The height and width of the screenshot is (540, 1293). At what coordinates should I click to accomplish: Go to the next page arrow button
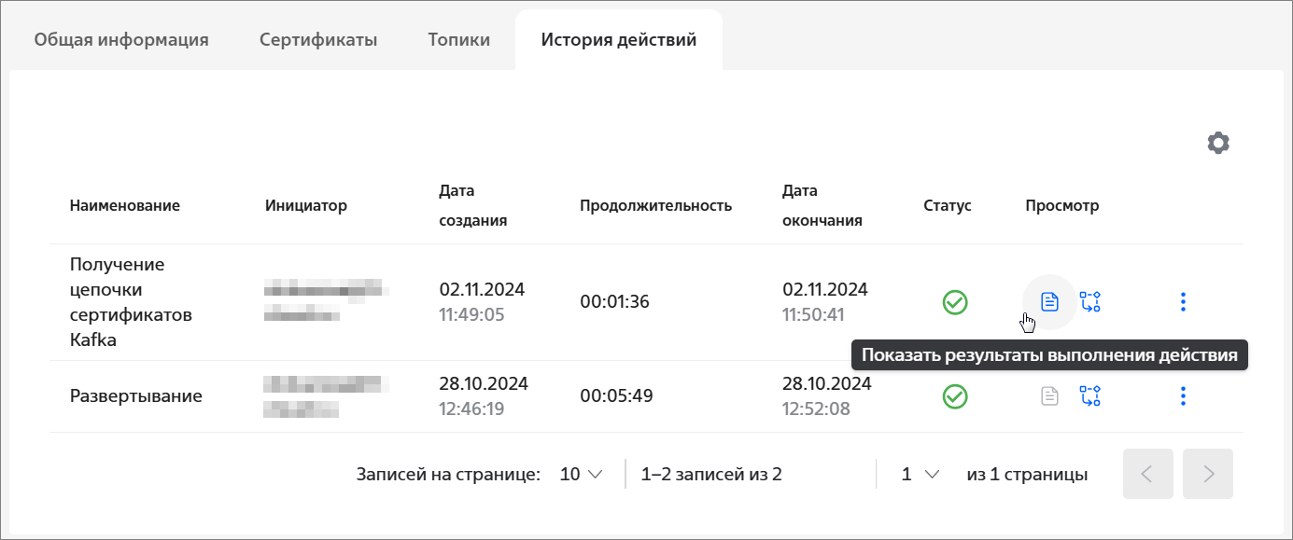coord(1208,474)
